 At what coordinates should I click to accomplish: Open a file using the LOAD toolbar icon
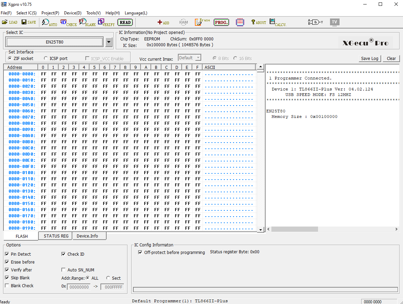coord(10,22)
